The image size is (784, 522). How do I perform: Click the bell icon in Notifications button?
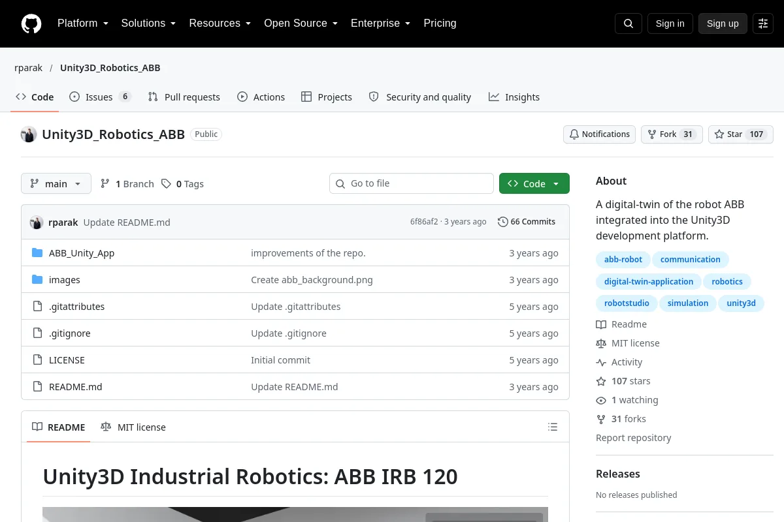(574, 134)
